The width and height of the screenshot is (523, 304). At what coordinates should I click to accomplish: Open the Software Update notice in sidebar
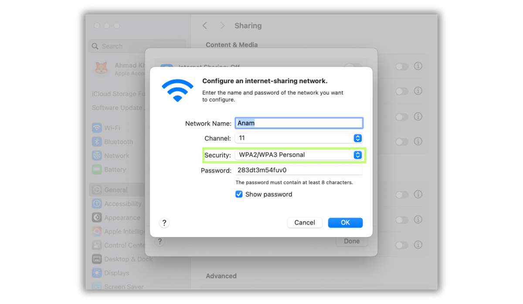[118, 108]
